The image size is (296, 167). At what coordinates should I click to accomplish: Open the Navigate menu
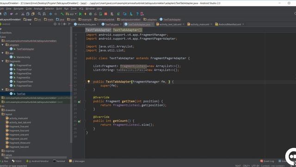(18, 9)
